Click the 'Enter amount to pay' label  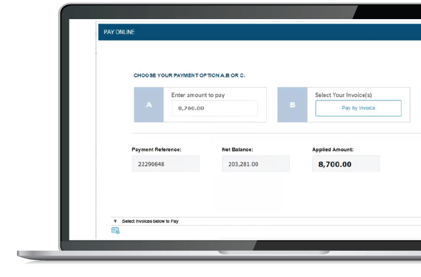(198, 95)
